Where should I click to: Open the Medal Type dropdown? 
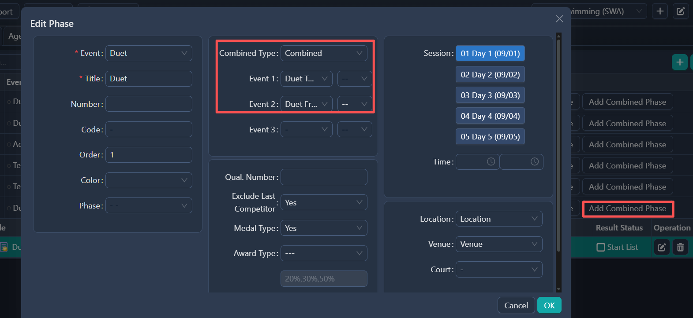click(324, 228)
